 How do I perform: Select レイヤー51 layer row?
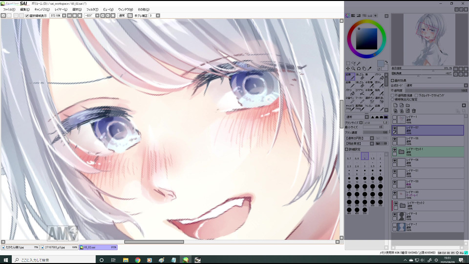tap(428, 173)
